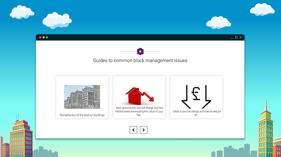Read guide on ground rent eroding flat value
The height and width of the screenshot is (157, 281).
click(x=139, y=112)
